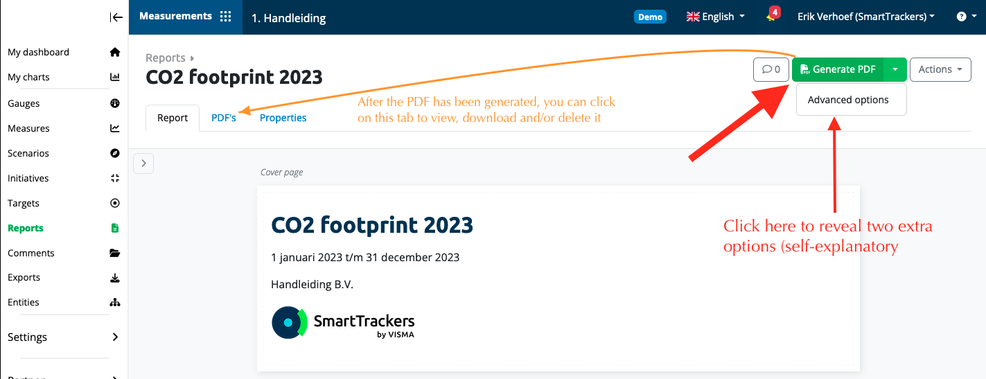Click the Generate PDF button
This screenshot has width=986, height=379.
(839, 69)
